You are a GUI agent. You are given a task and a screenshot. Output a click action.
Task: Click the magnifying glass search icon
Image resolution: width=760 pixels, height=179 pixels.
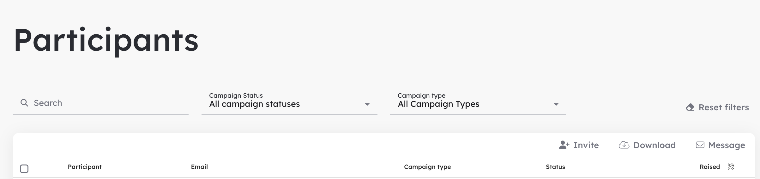(x=24, y=103)
